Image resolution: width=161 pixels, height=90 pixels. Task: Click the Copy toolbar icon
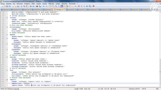point(24,6)
